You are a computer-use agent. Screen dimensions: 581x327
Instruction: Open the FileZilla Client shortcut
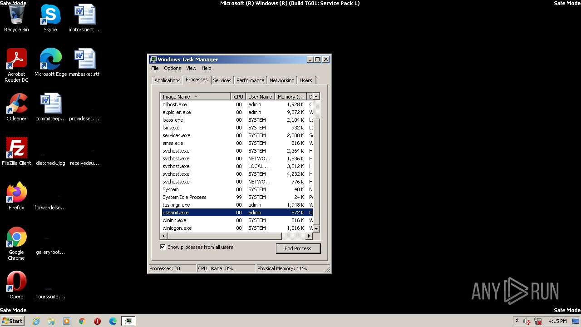[x=16, y=151]
